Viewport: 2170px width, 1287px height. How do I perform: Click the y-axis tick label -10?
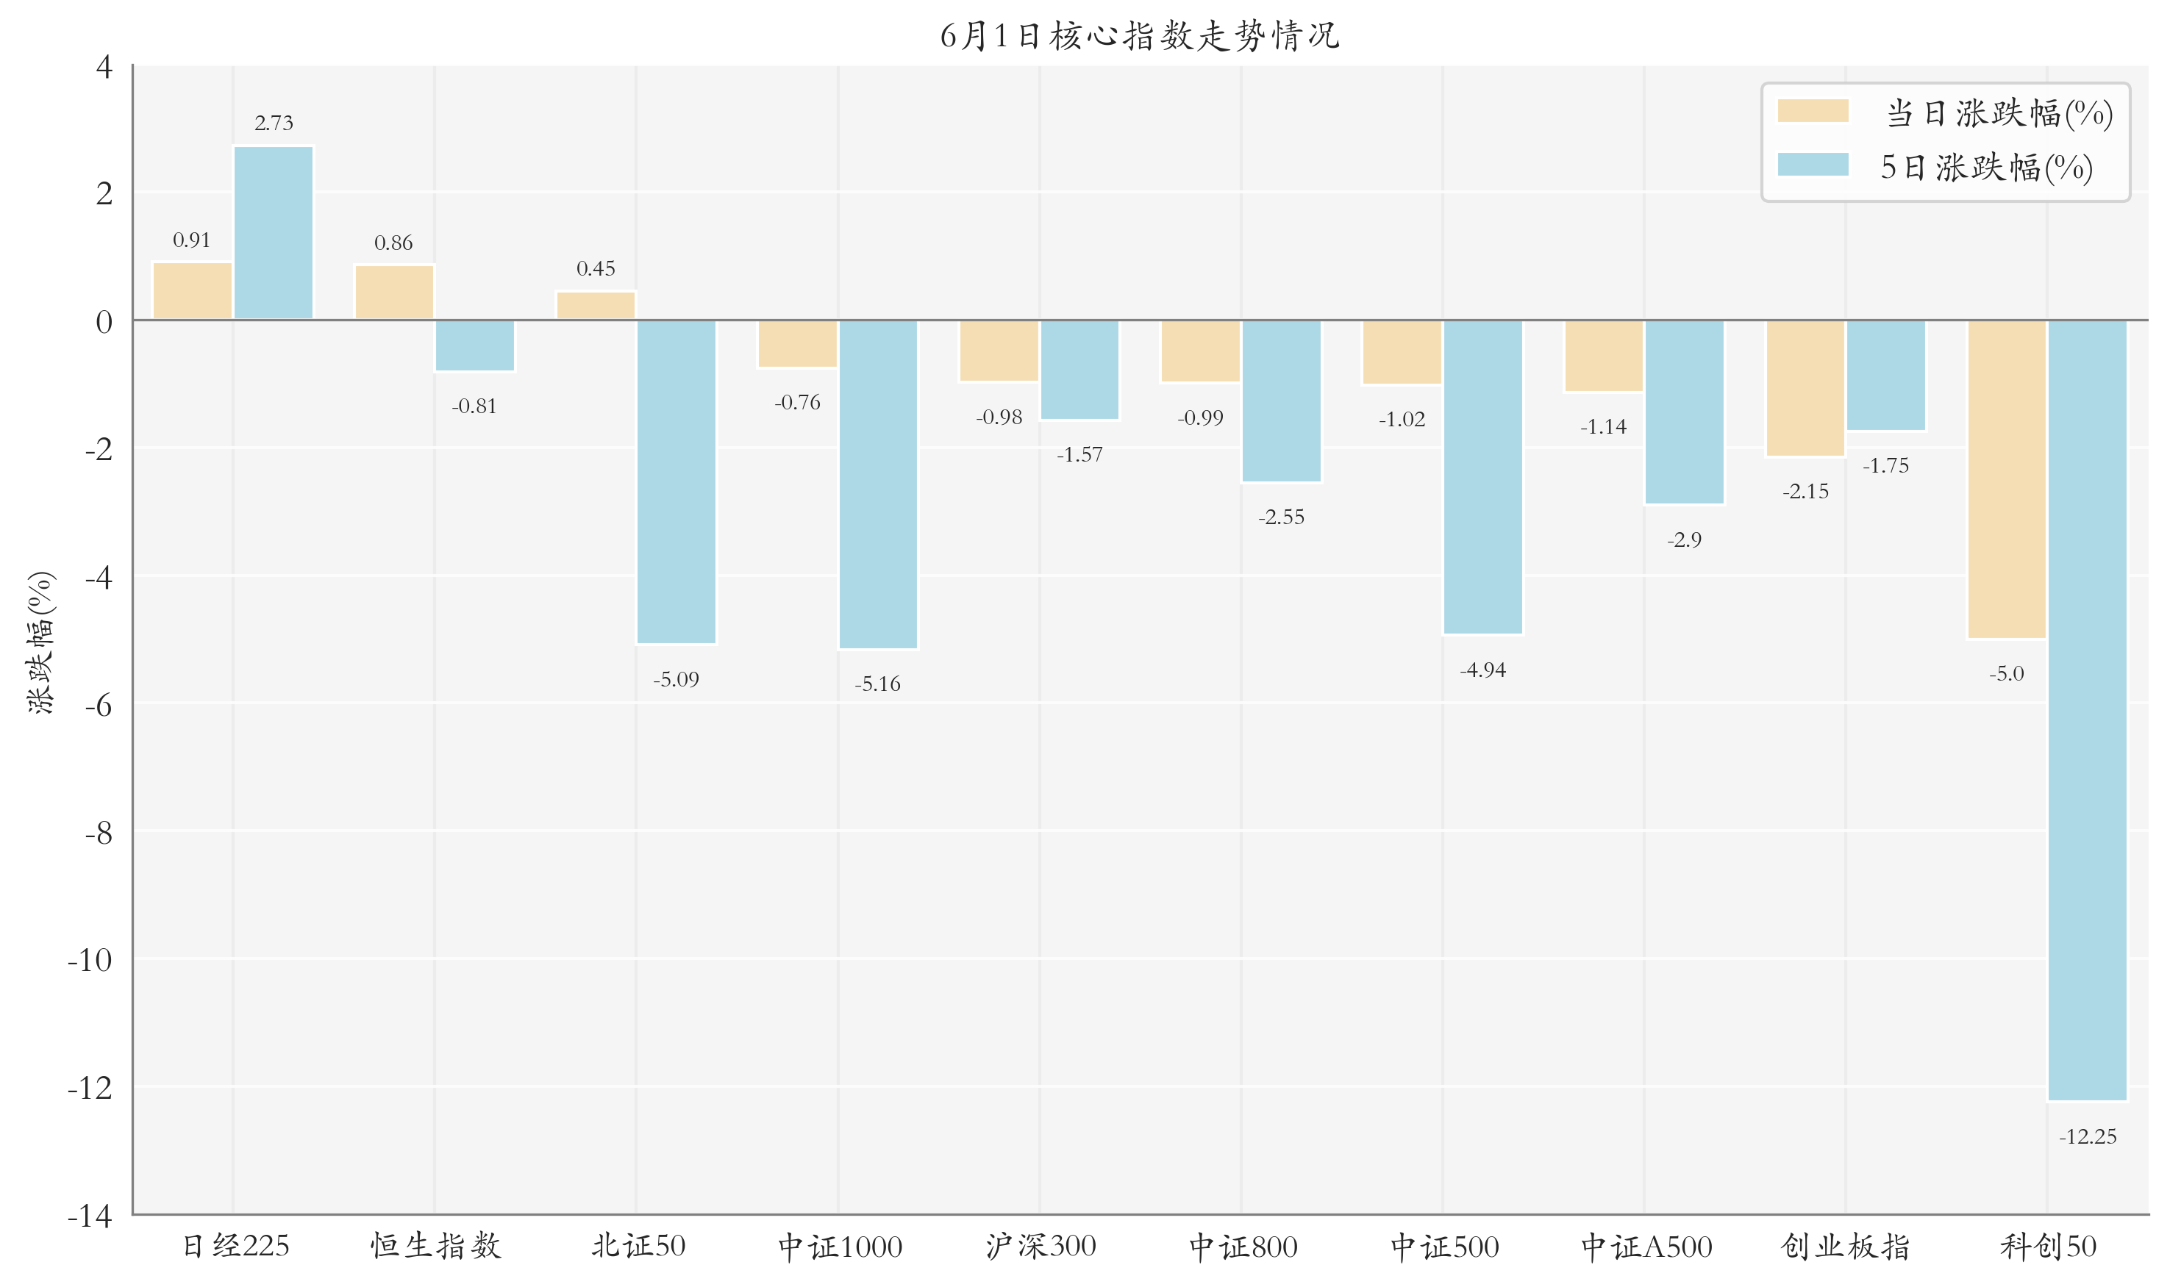coord(90,961)
